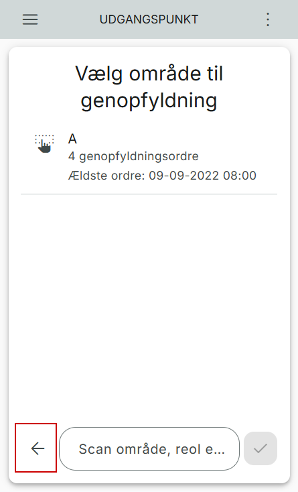298x492 pixels.
Task: Go back using the left arrow
Action: 36,448
